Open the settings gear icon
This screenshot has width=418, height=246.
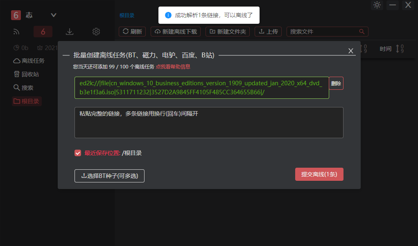point(96,32)
